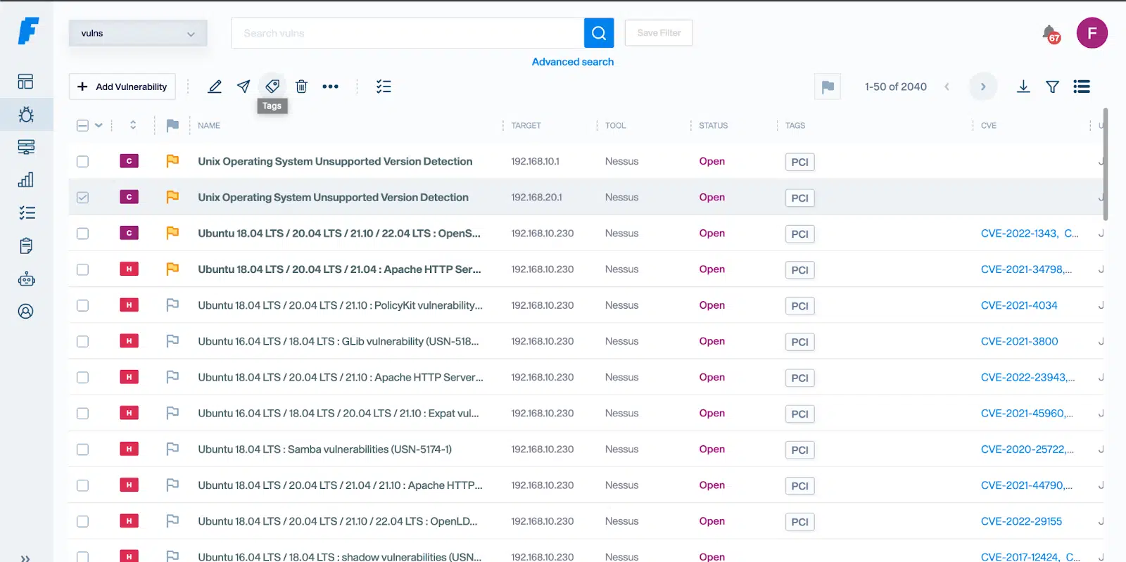Image resolution: width=1126 pixels, height=562 pixels.
Task: Open the vulns dropdown selector
Action: [x=138, y=33]
